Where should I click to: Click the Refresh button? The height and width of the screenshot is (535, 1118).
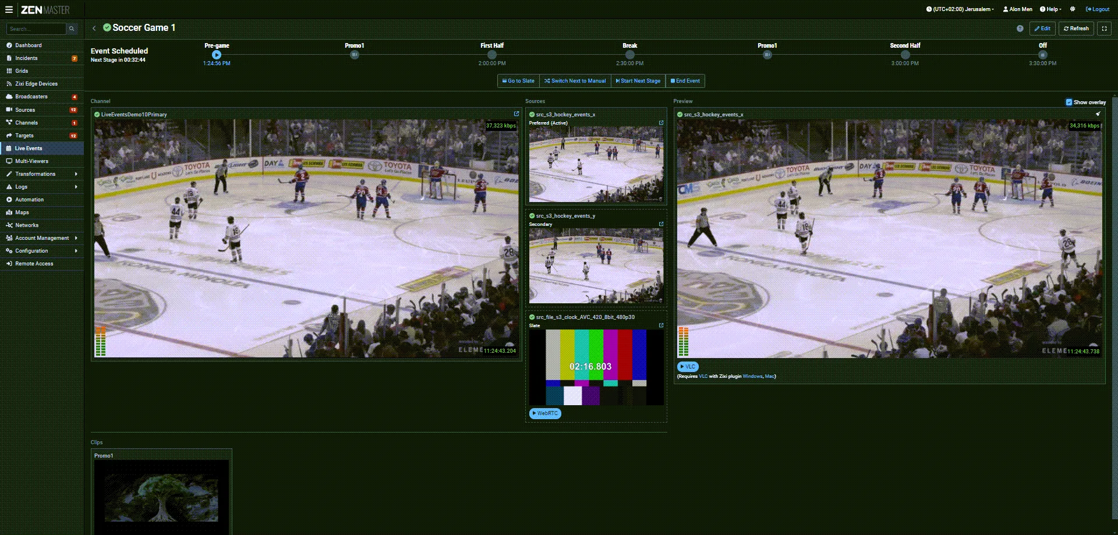[x=1076, y=29]
